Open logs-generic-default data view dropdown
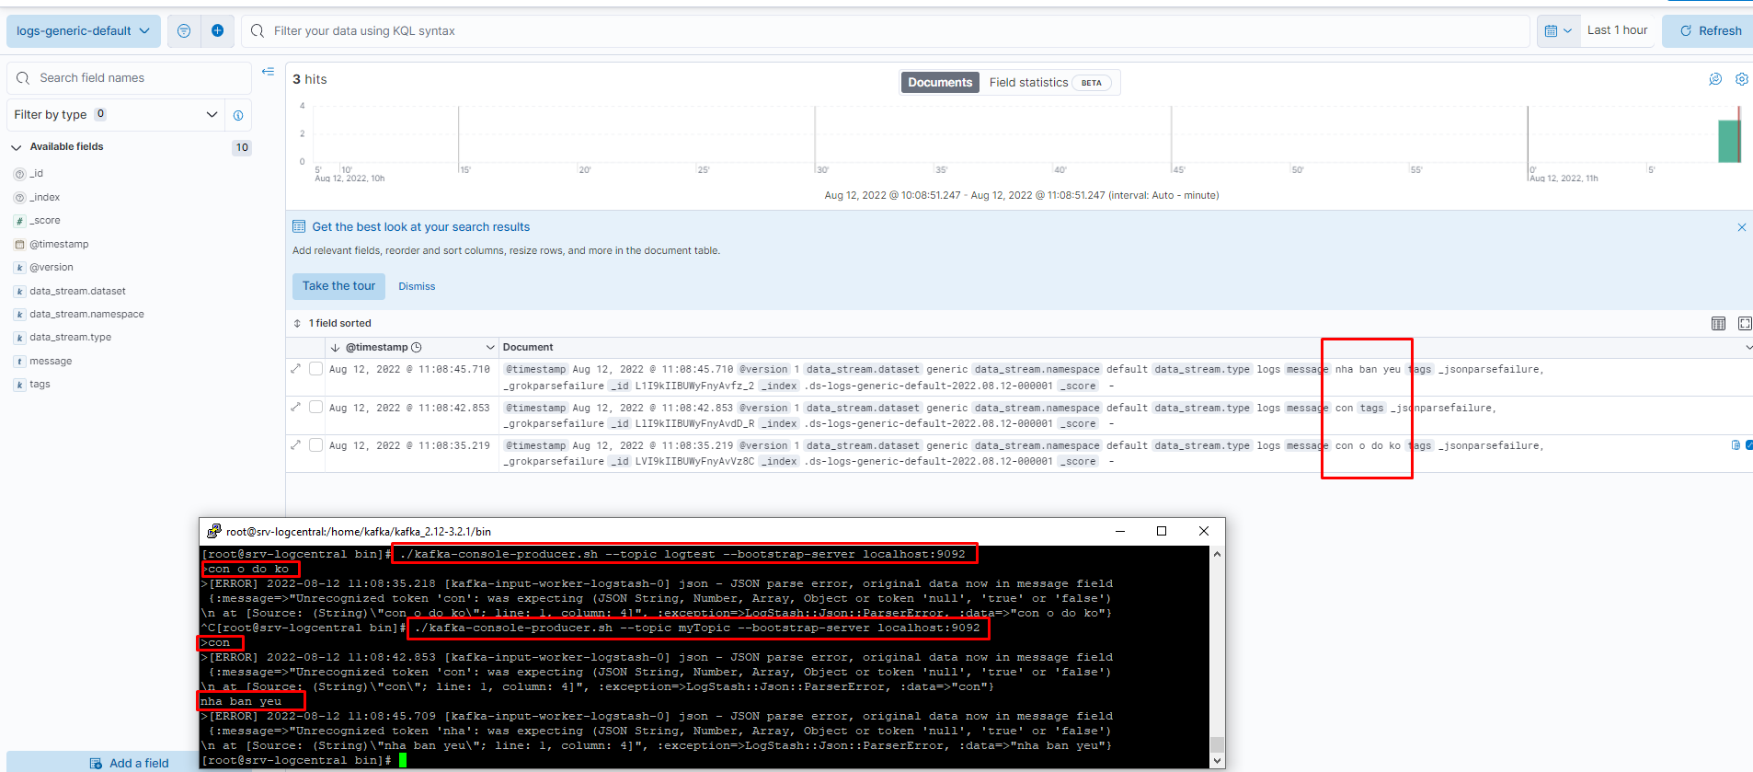The width and height of the screenshot is (1753, 772). [84, 31]
